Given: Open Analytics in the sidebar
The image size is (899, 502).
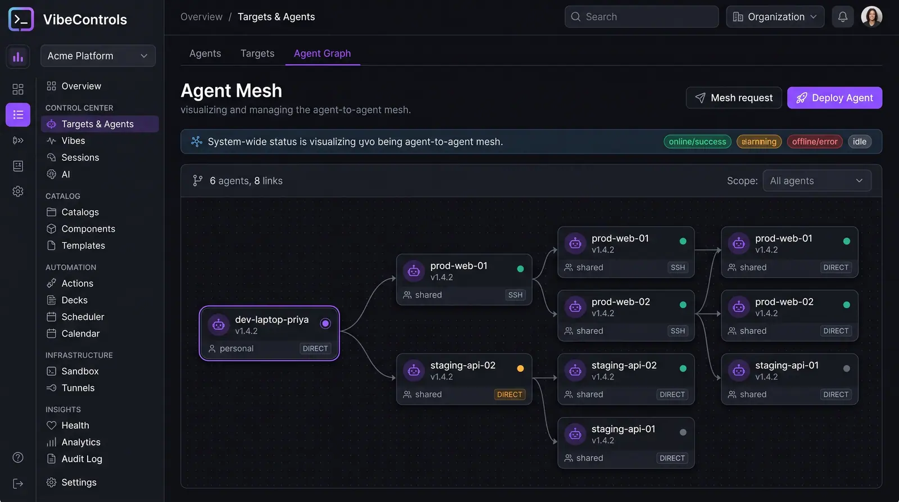Looking at the screenshot, I should (x=99, y=442).
